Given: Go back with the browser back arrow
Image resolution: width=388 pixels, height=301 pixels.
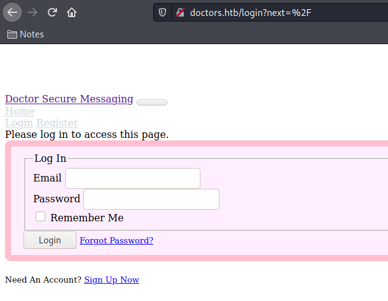Looking at the screenshot, I should pos(12,12).
